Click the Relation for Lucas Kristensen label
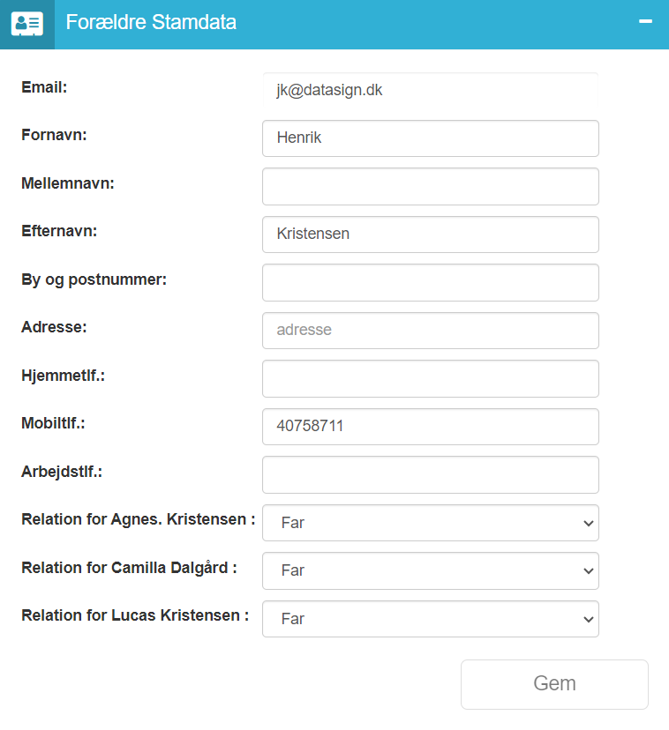This screenshot has height=730, width=669. pos(135,615)
